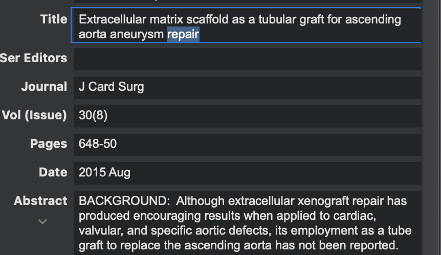Click the Journal field label
The image size is (441, 255).
(44, 87)
